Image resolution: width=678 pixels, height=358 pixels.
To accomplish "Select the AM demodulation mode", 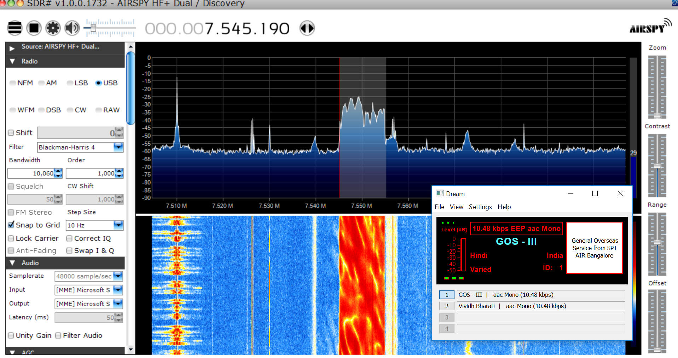I will coord(42,83).
